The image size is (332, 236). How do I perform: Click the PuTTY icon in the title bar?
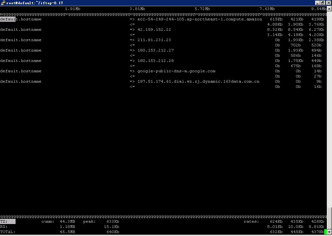pos(3,3)
